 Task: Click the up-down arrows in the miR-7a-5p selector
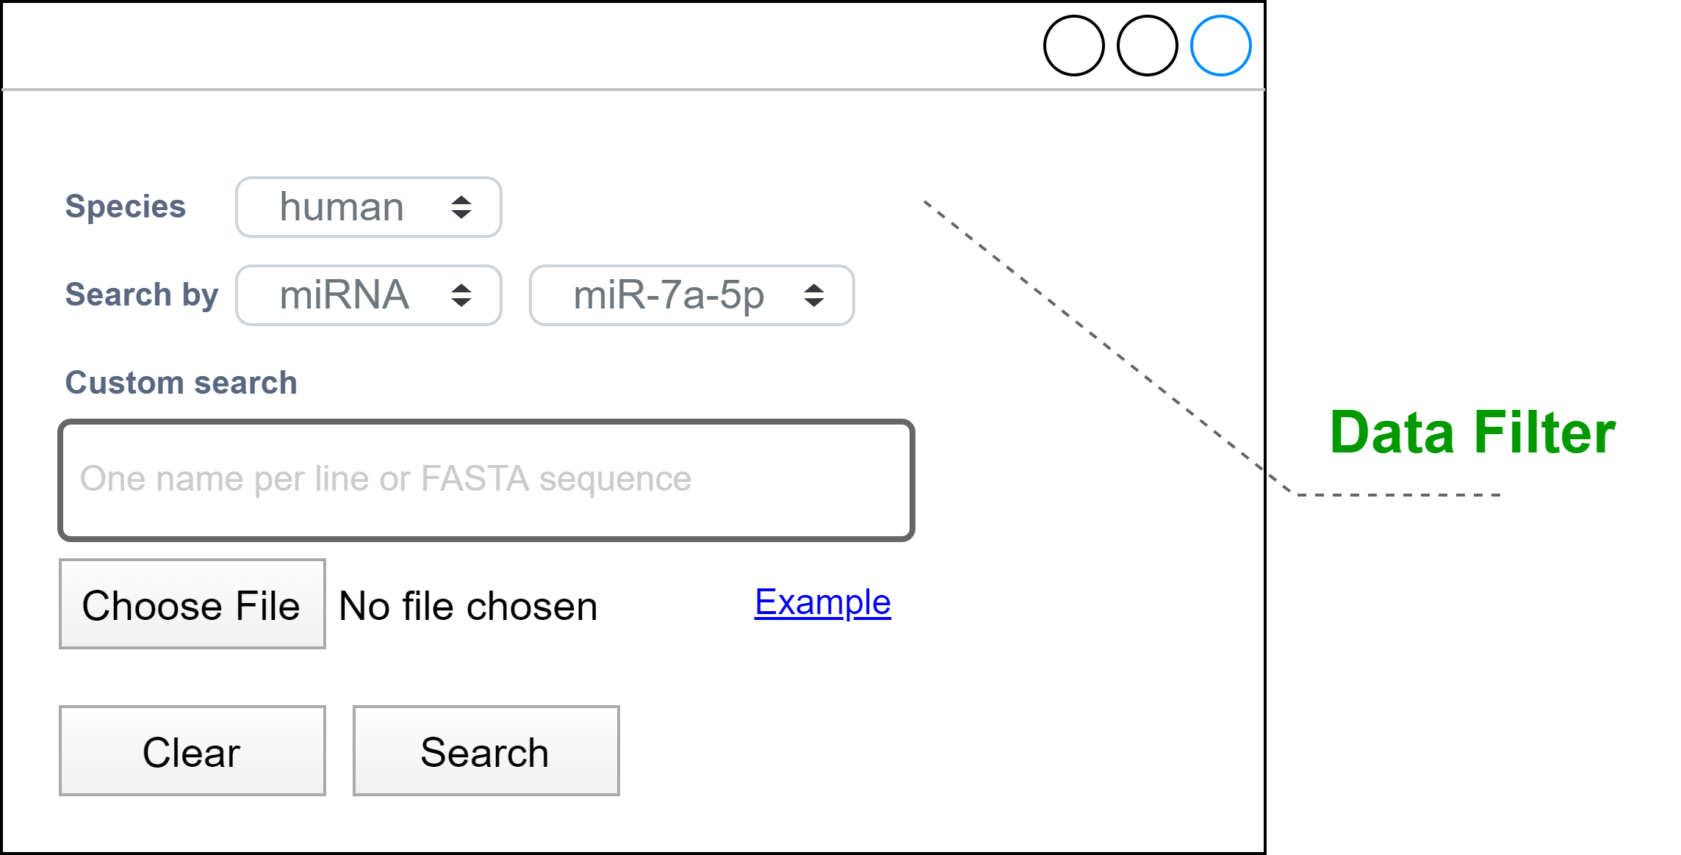point(814,295)
